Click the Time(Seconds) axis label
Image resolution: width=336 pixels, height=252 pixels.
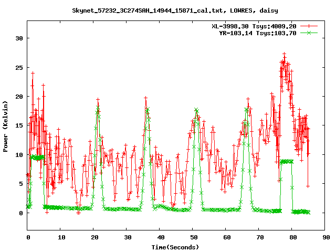coord(175,247)
